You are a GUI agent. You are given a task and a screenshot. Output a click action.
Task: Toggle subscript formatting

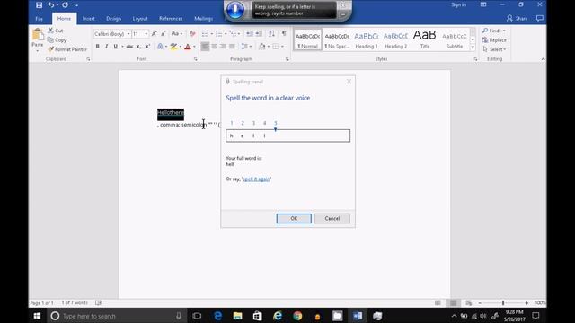(x=138, y=47)
